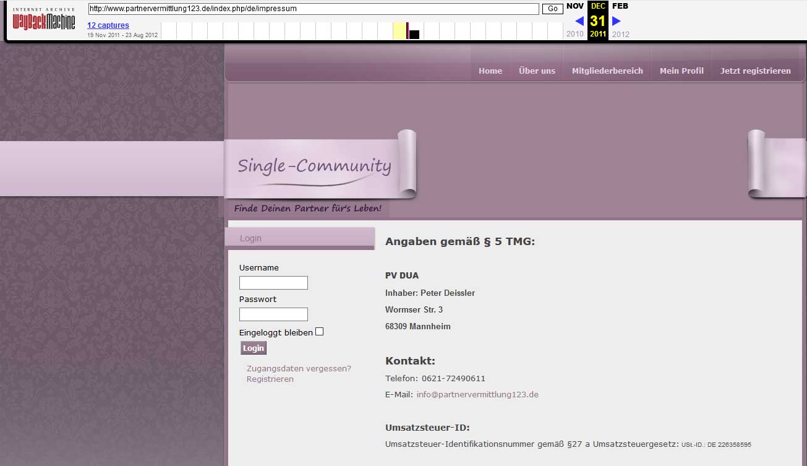Screen dimensions: 807x466
Task: Click the Passwort input field
Action: click(x=273, y=314)
